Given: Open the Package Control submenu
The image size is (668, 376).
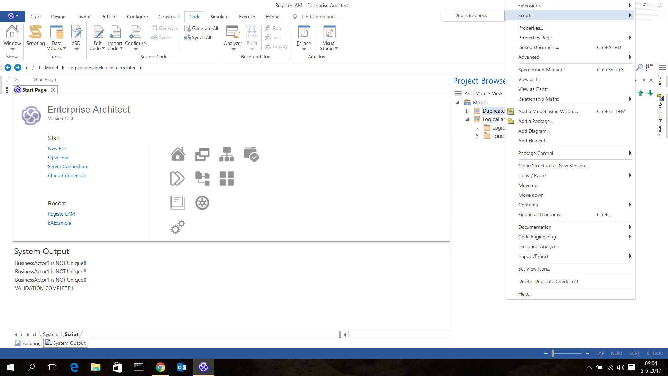Looking at the screenshot, I should pos(570,153).
